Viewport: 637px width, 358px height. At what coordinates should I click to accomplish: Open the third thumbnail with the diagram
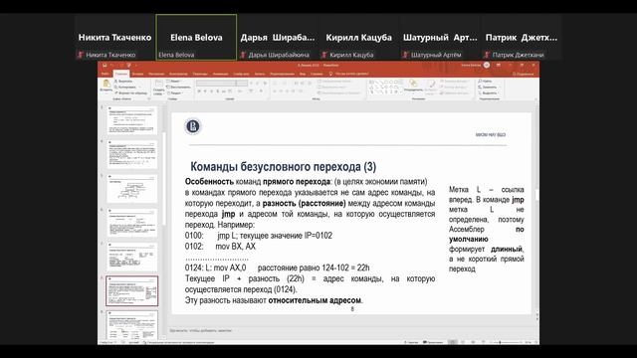132,189
